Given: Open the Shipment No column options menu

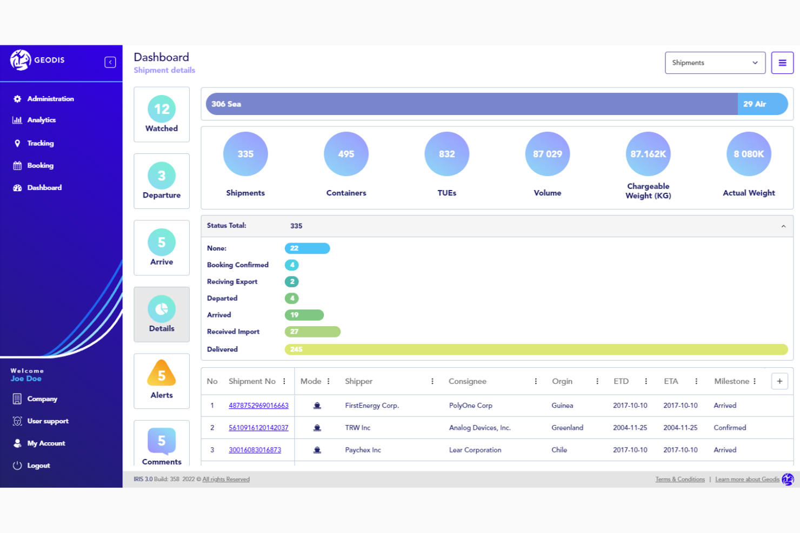Looking at the screenshot, I should point(284,381).
